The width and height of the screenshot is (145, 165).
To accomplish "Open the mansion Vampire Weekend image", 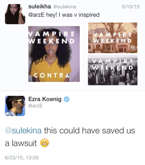I will 113,38.
